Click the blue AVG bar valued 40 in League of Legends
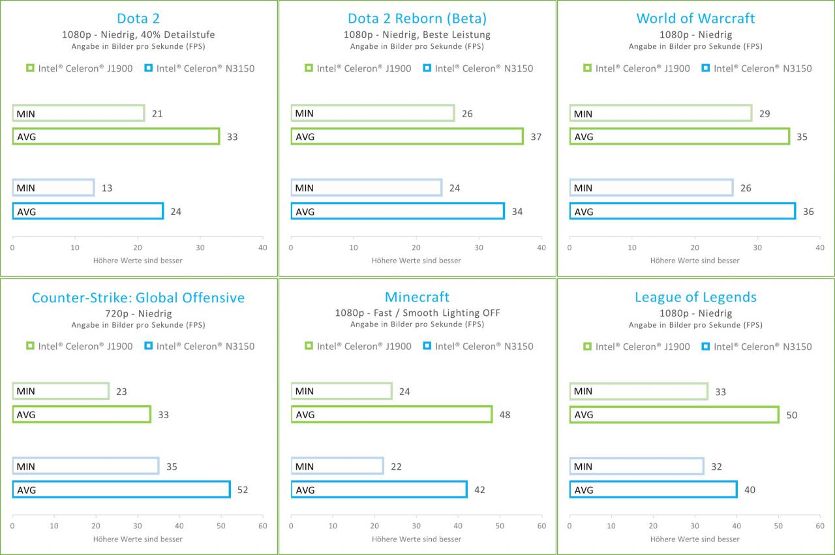This screenshot has height=555, width=835. (x=653, y=490)
